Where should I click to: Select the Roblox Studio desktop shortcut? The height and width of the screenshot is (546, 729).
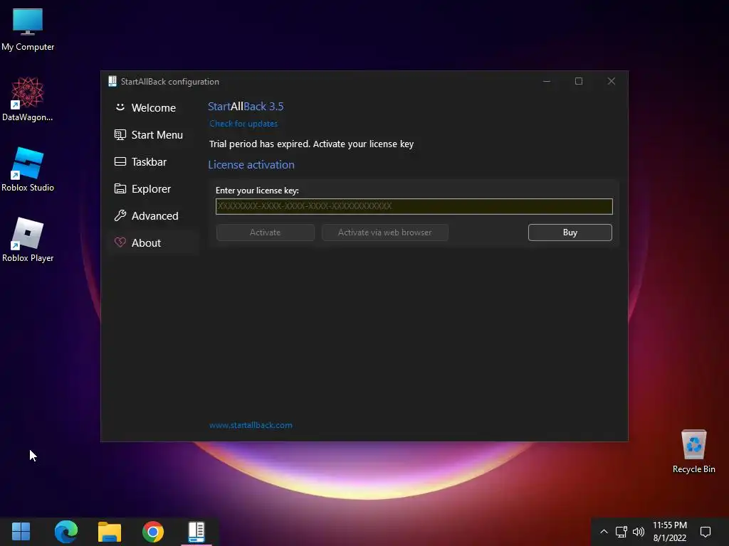click(x=28, y=169)
